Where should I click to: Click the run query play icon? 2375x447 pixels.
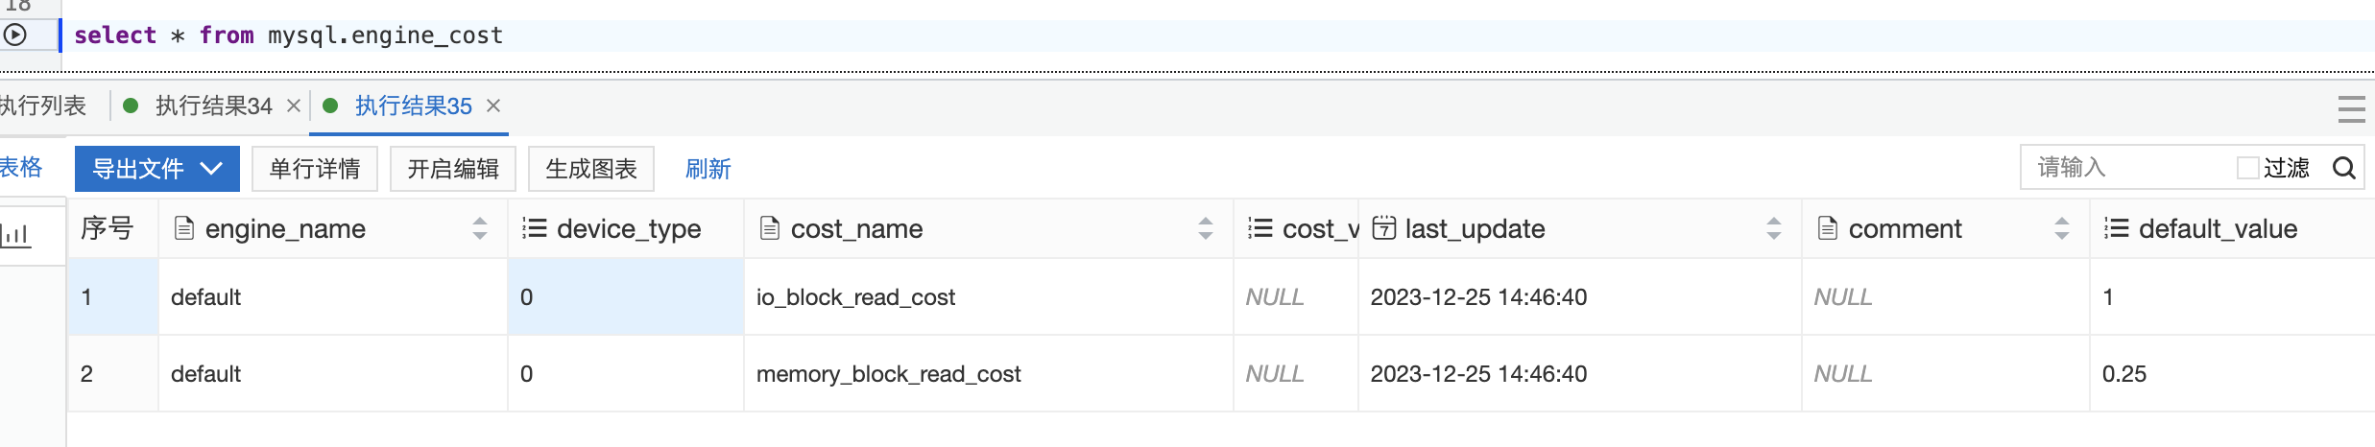(x=15, y=35)
